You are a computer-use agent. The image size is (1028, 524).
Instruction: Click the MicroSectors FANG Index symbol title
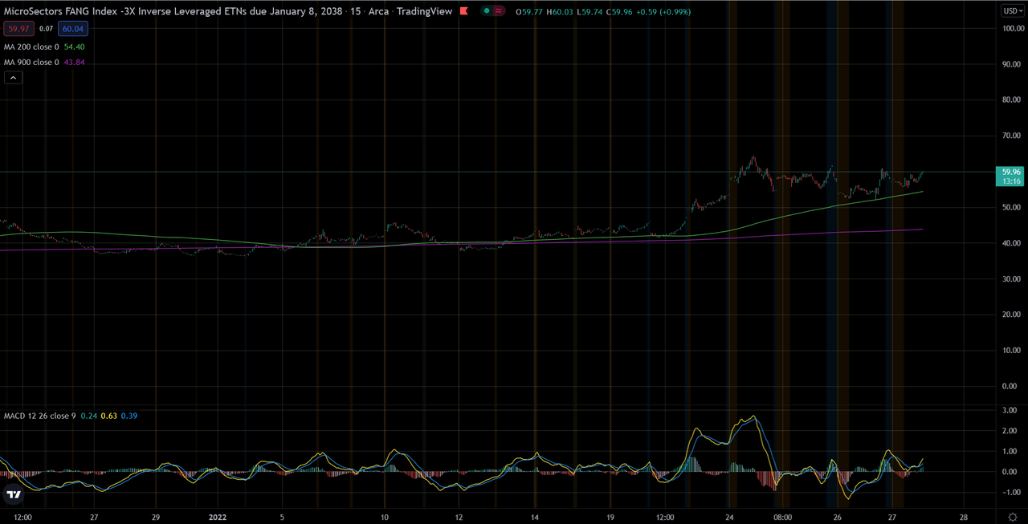point(172,12)
